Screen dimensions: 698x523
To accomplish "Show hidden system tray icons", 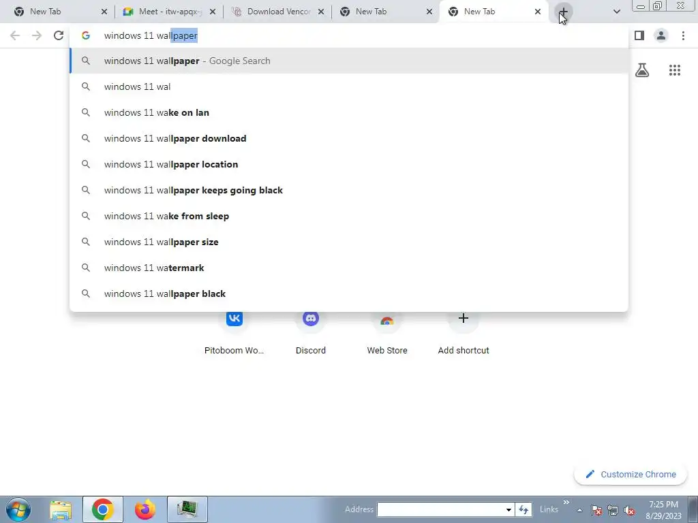I will (579, 511).
